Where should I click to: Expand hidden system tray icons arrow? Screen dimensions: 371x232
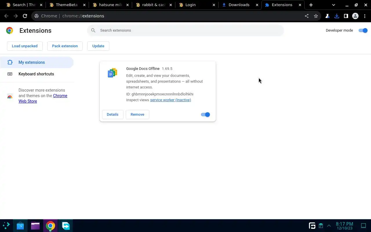pyautogui.click(x=329, y=226)
